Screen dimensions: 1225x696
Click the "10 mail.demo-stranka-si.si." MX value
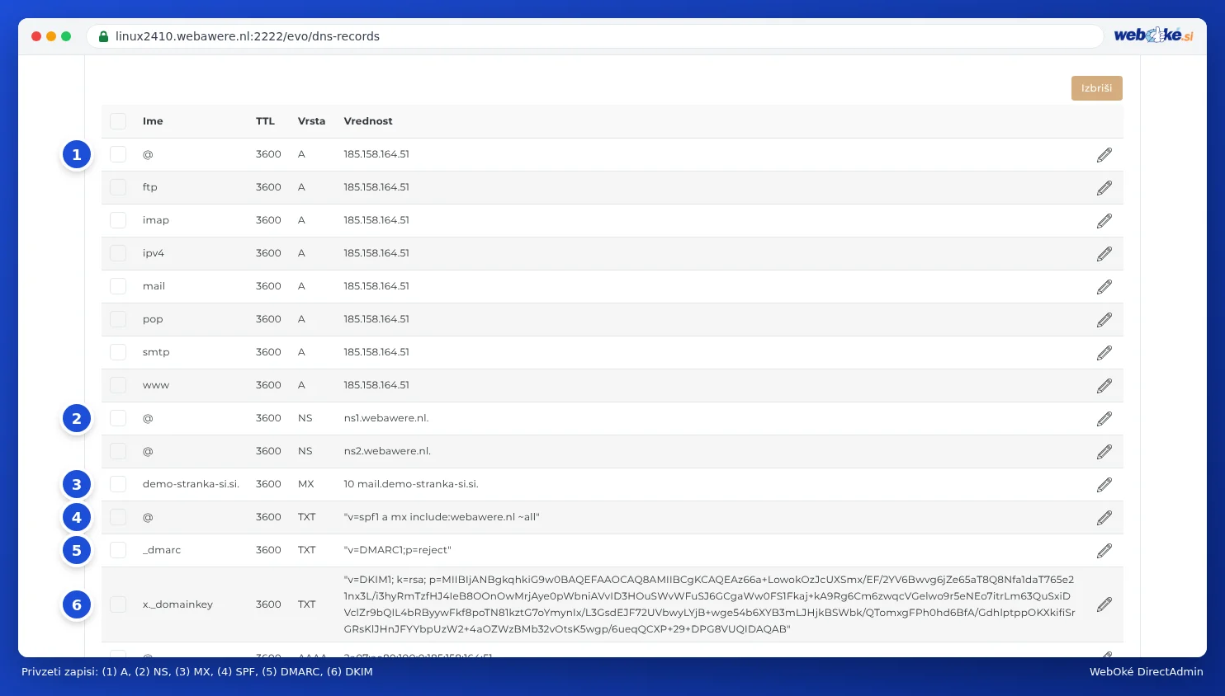coord(411,484)
